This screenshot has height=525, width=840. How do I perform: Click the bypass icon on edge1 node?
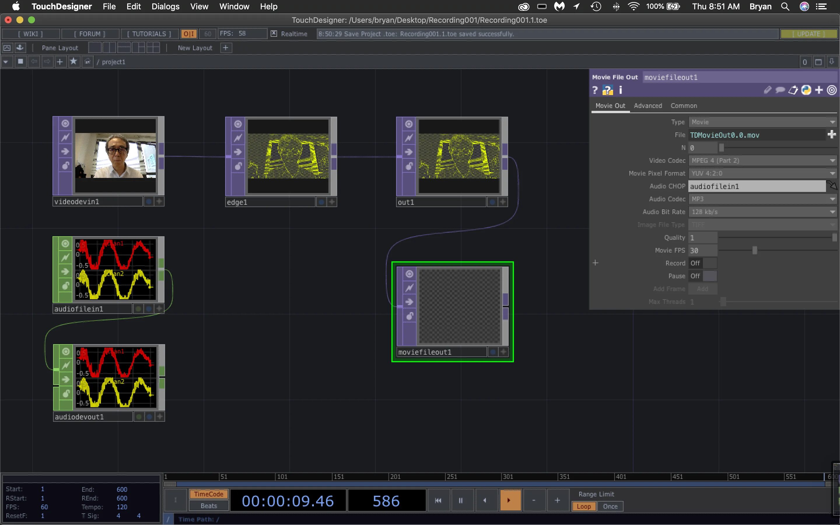238,138
